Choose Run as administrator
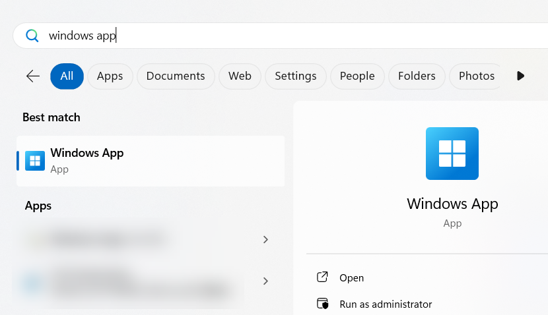This screenshot has height=315, width=548. (x=386, y=304)
